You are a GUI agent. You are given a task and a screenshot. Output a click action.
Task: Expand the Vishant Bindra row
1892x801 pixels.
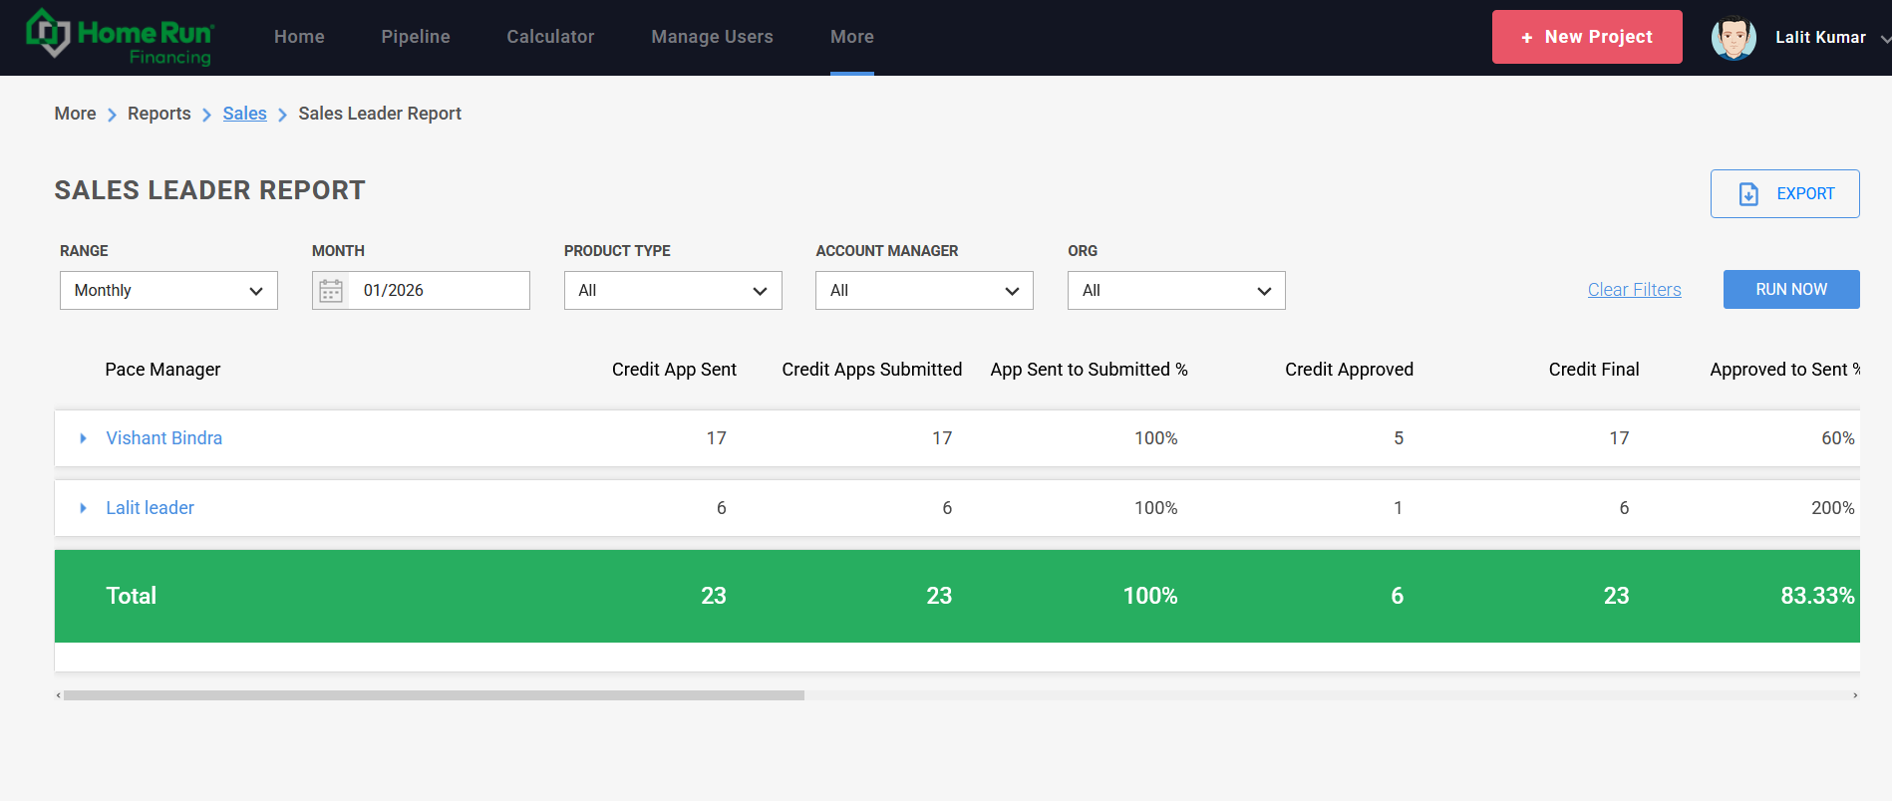coord(84,438)
